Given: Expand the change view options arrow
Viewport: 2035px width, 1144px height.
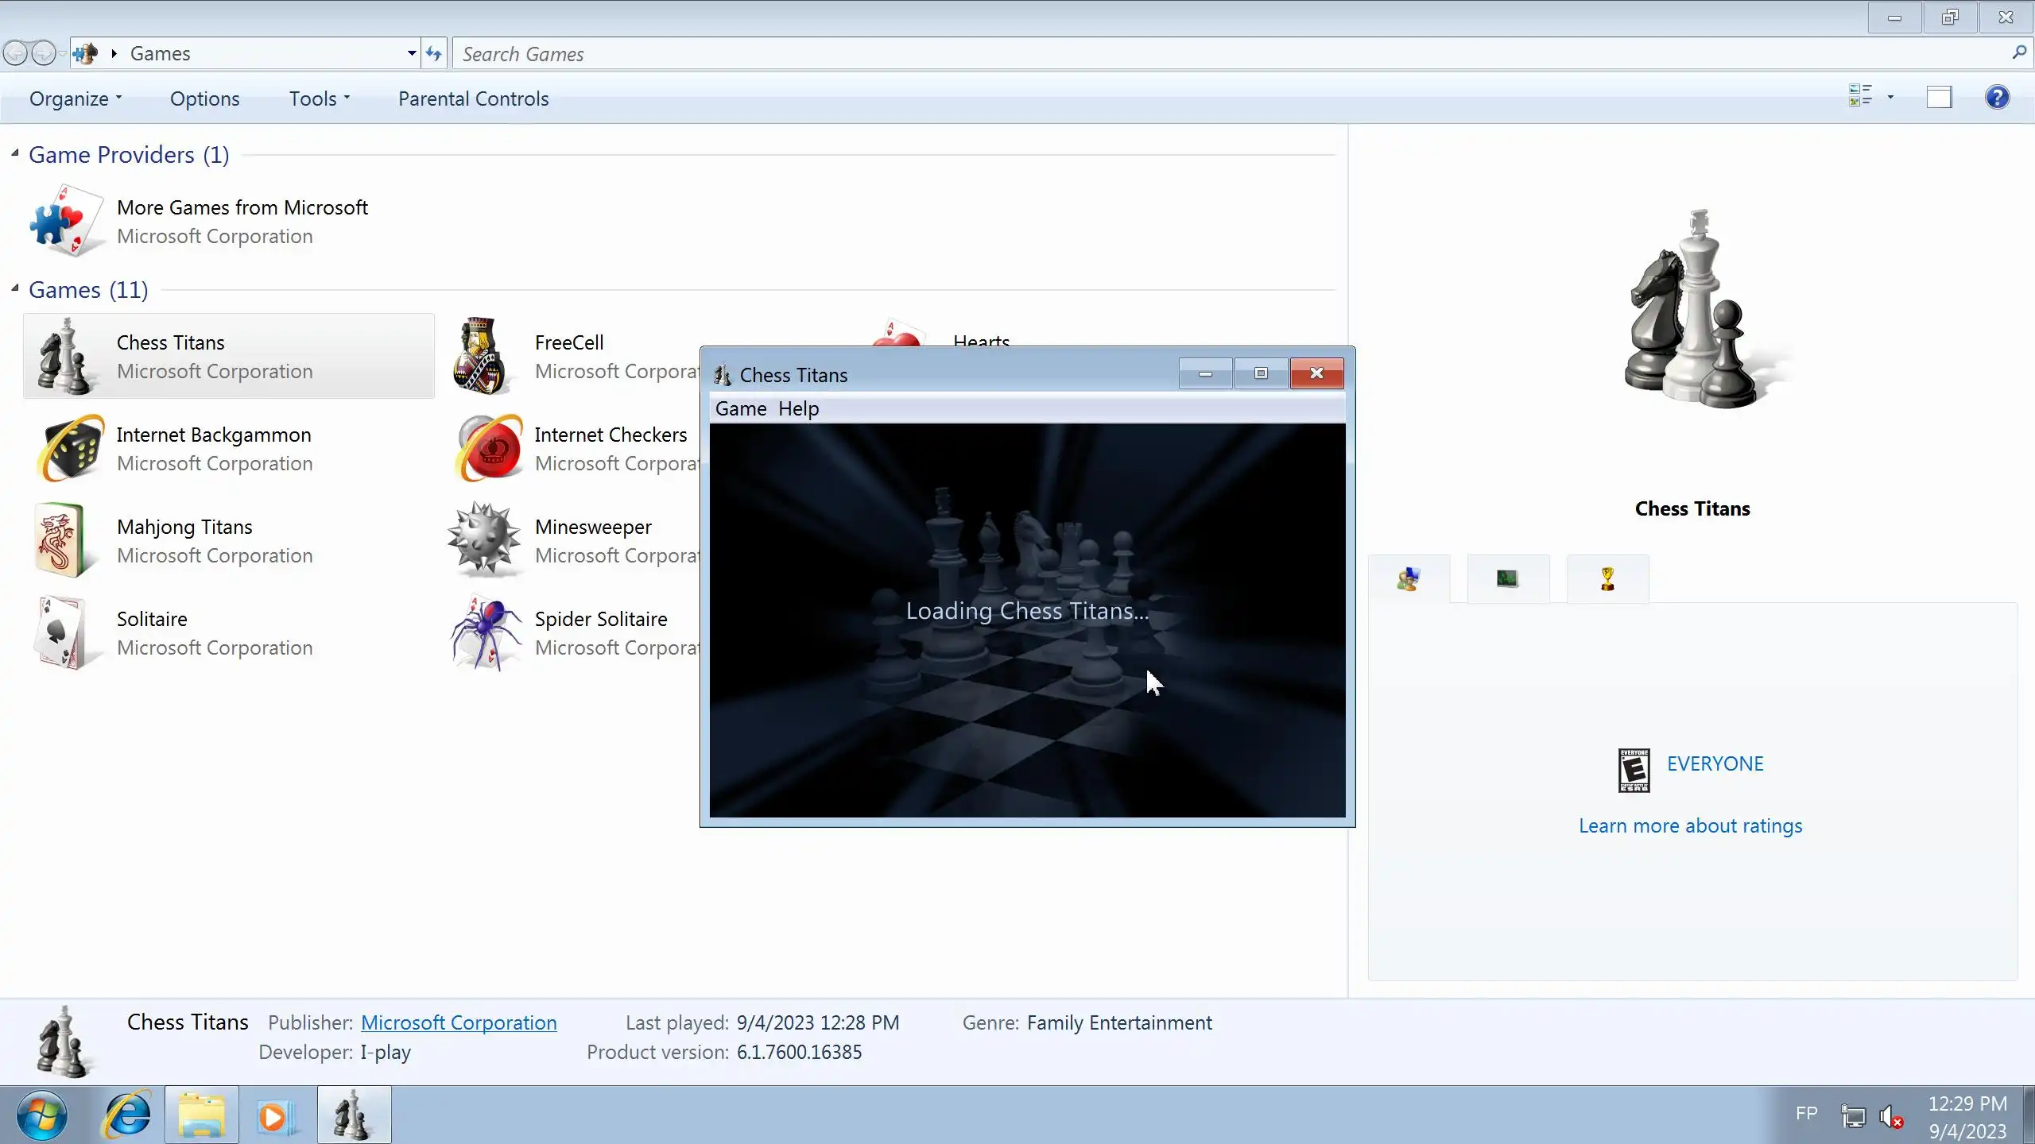Looking at the screenshot, I should point(1890,98).
